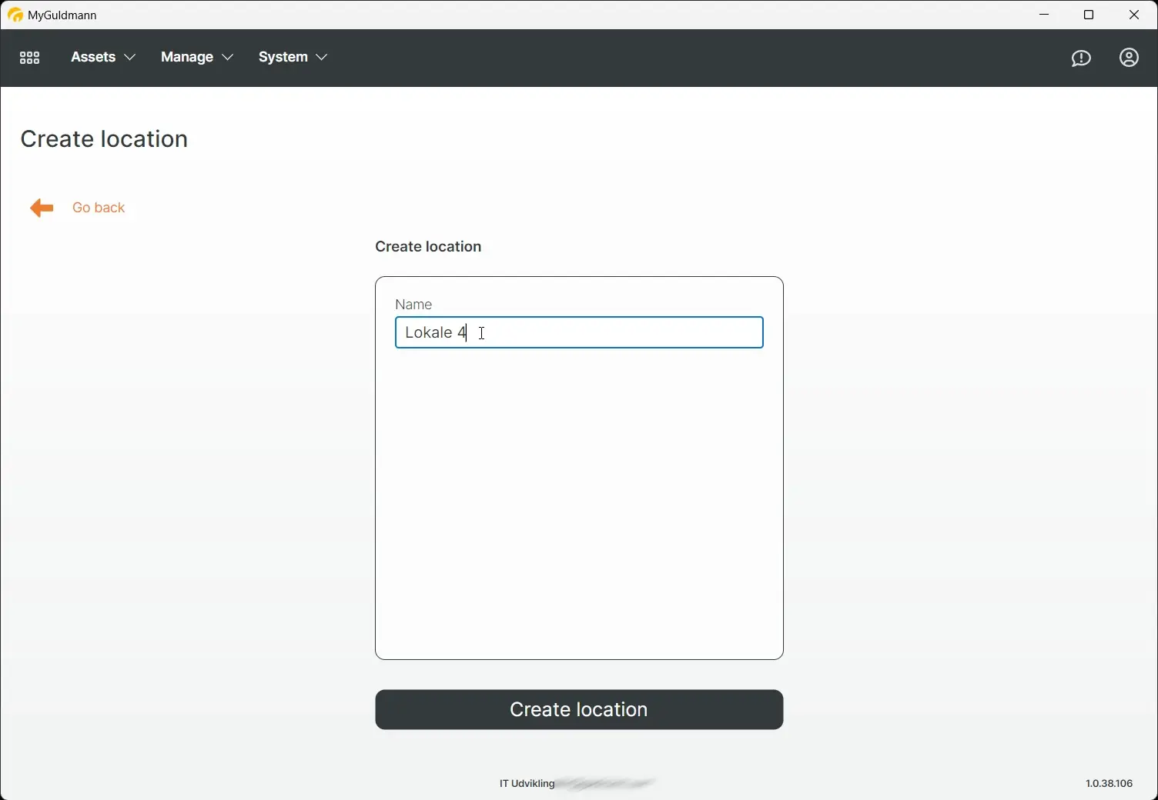Expand the Assets dropdown chevron
The image size is (1158, 800).
coord(130,57)
